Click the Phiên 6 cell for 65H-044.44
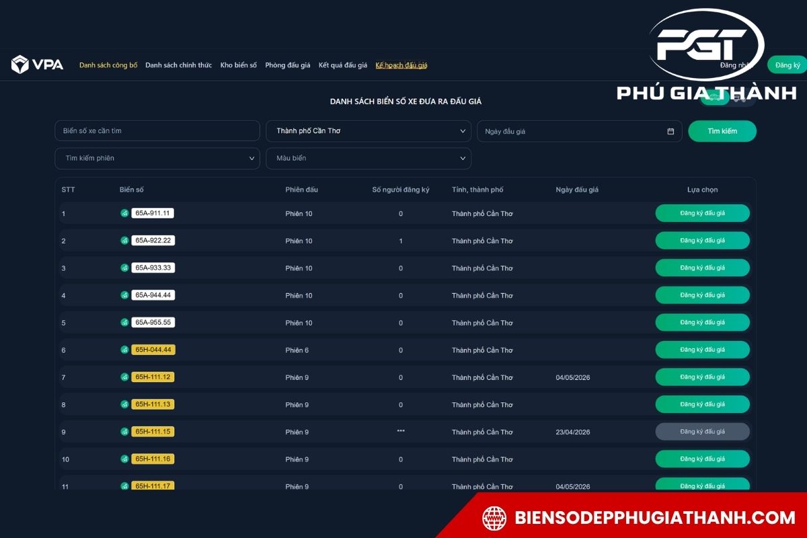Viewport: 807px width, 538px height. [297, 350]
